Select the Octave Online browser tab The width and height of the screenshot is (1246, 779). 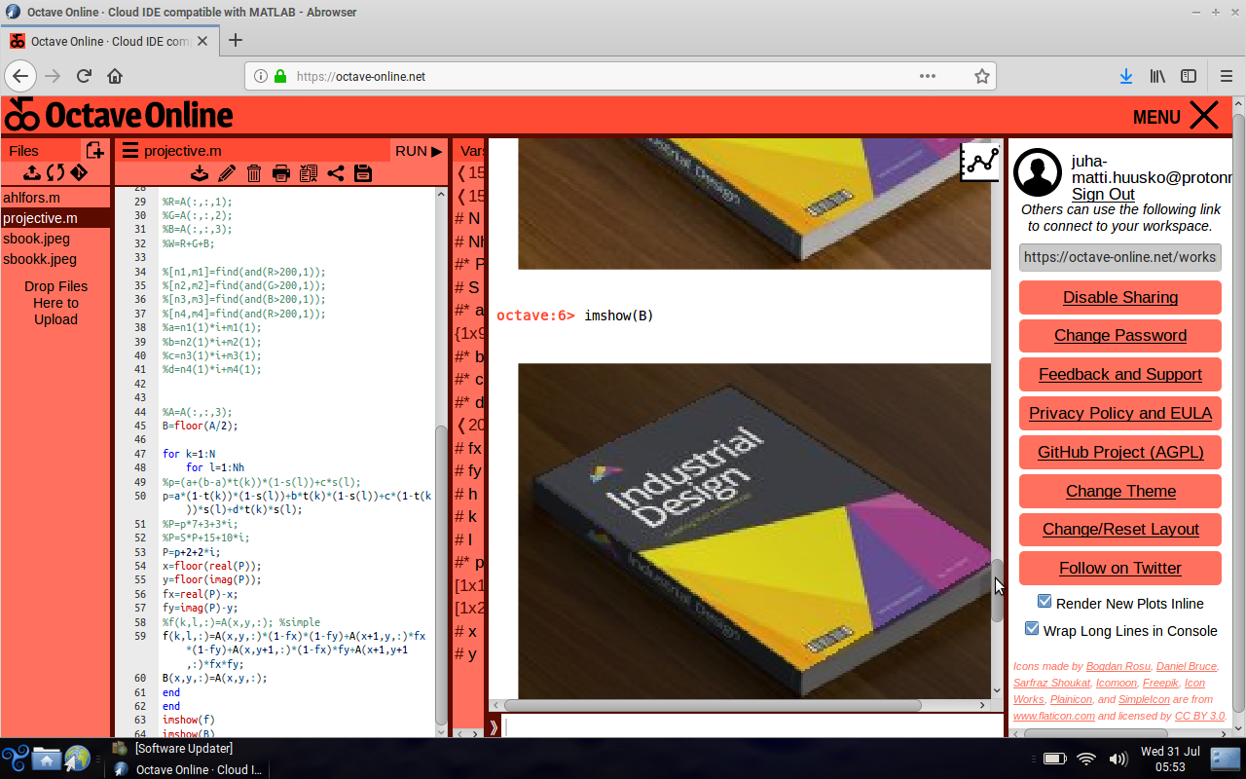[109, 41]
